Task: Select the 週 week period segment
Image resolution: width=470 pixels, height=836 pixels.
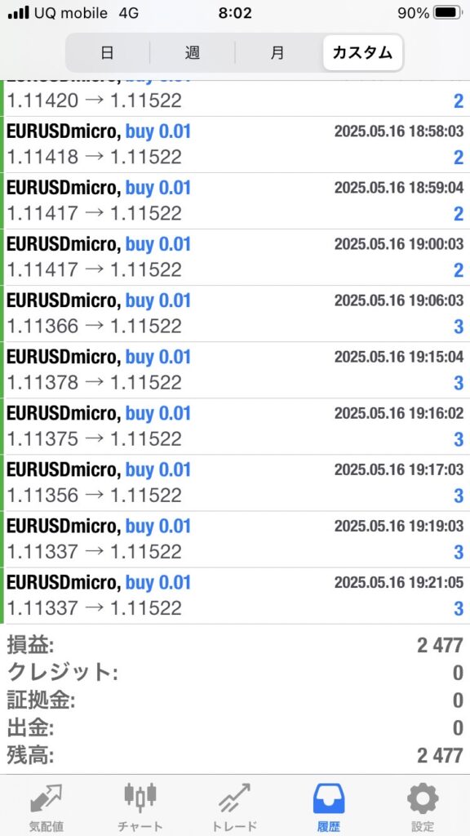Action: (193, 53)
